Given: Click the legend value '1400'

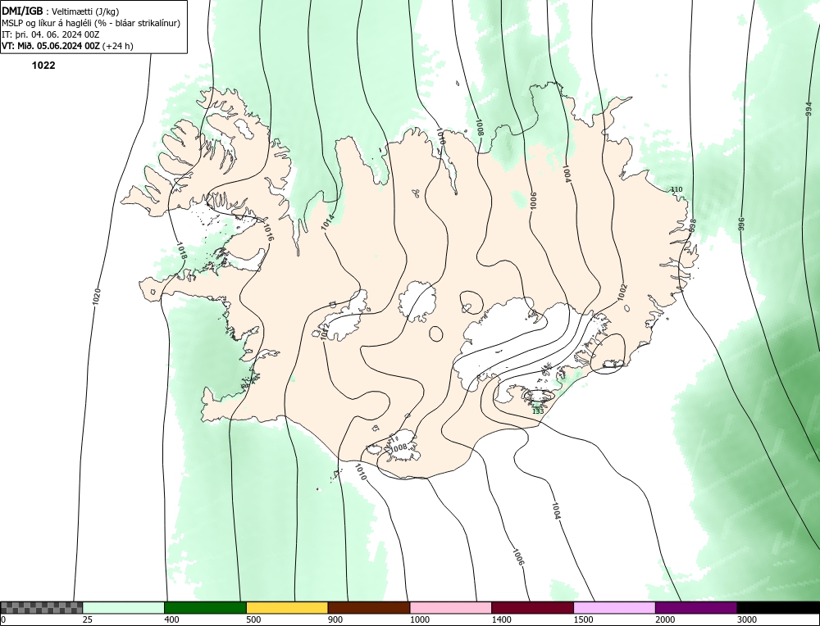Looking at the screenshot, I should coord(502,619).
